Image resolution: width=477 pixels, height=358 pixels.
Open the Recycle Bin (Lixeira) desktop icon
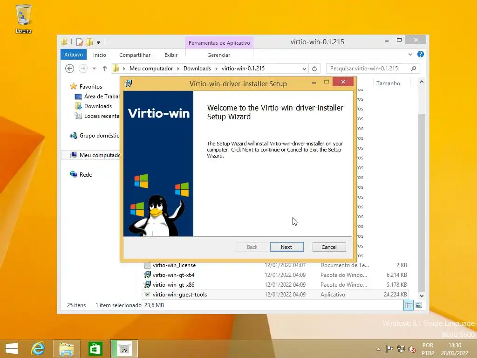click(x=23, y=19)
